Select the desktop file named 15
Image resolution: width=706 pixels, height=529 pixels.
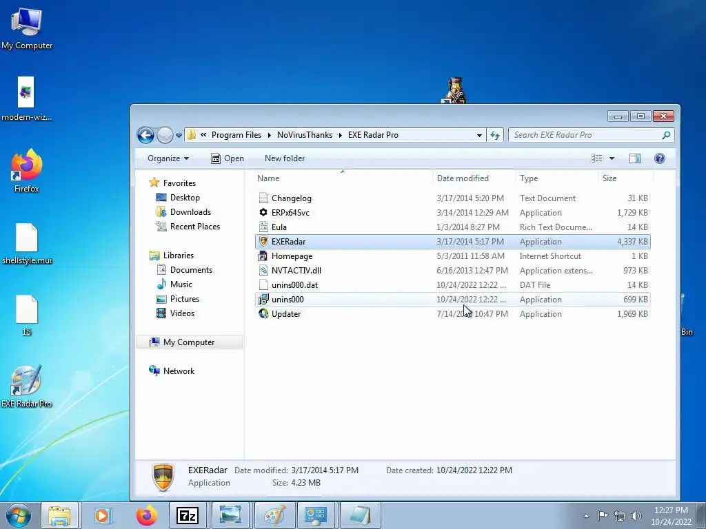point(27,315)
